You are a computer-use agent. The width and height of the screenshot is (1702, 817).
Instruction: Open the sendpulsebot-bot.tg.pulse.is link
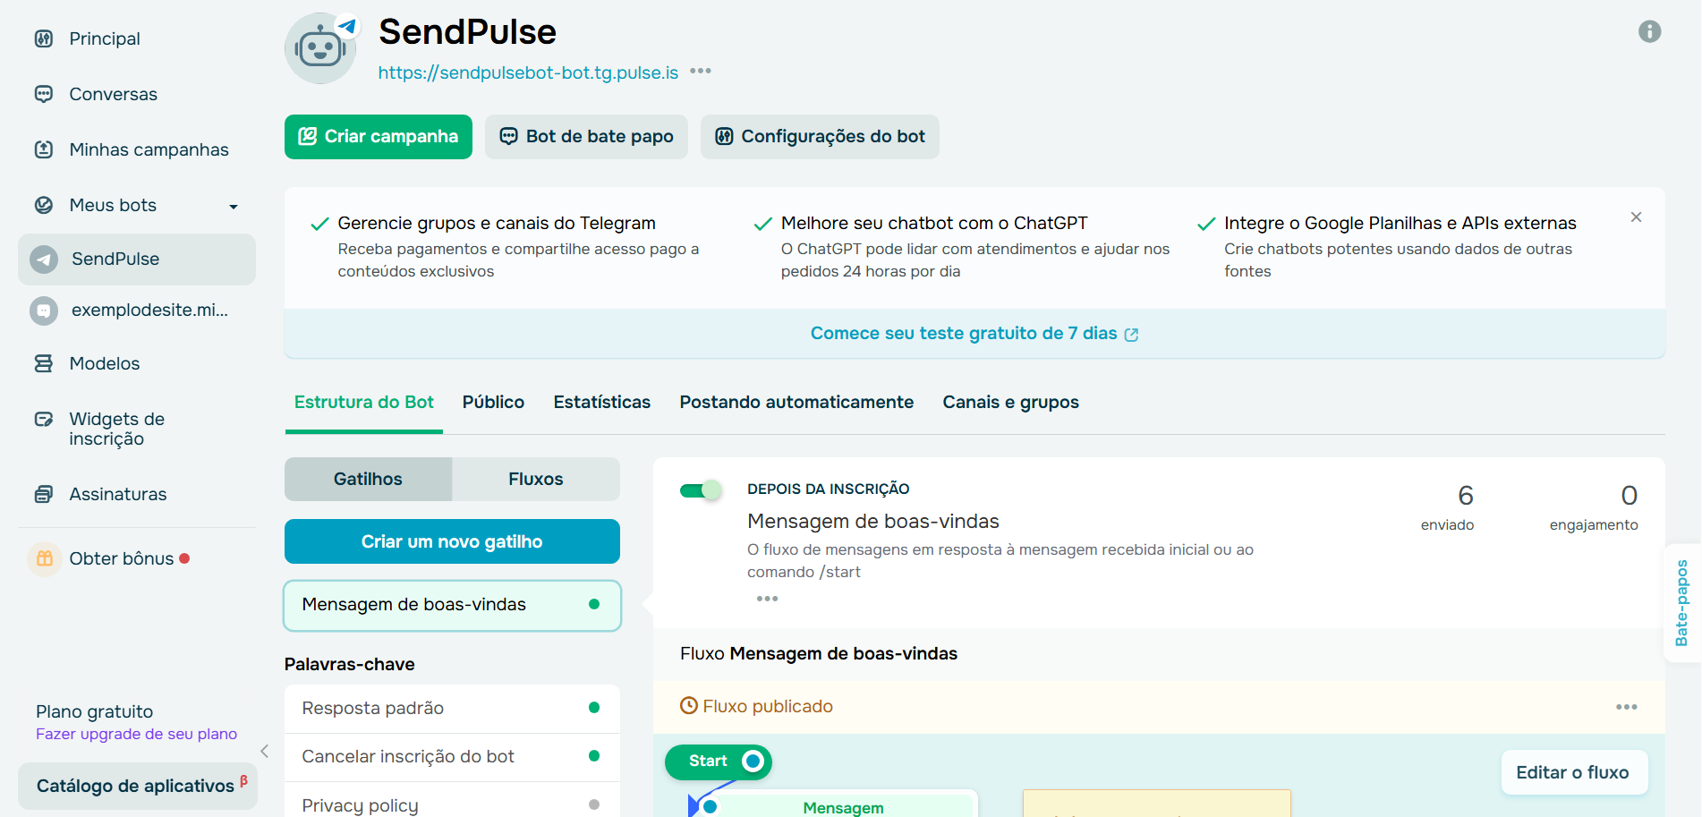click(528, 72)
